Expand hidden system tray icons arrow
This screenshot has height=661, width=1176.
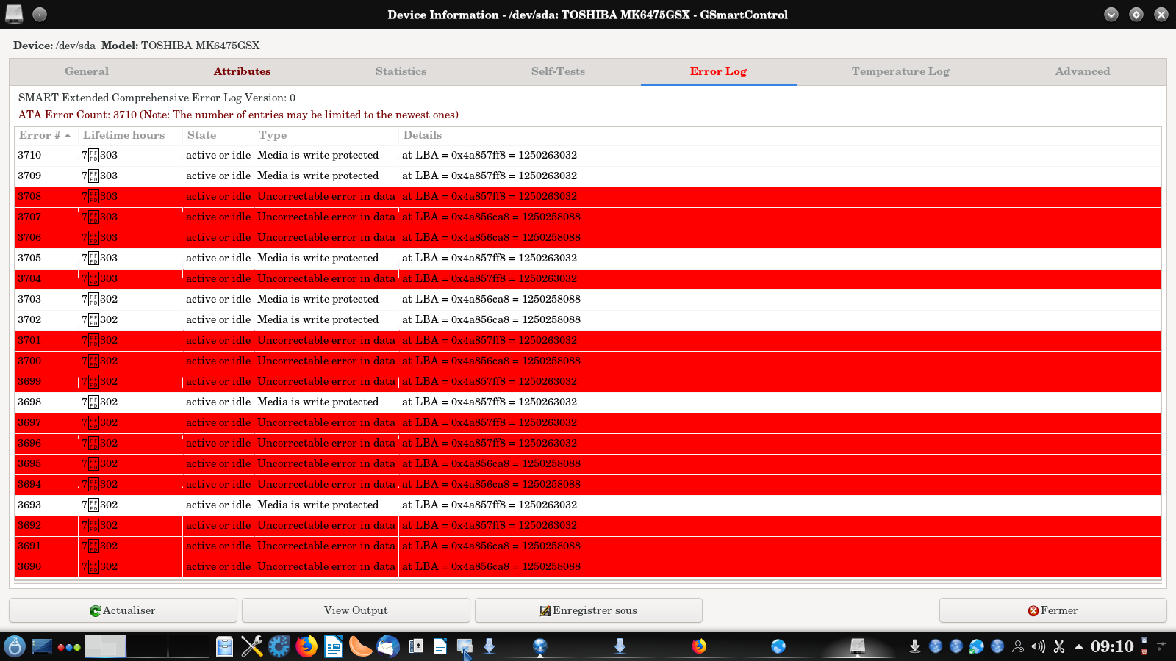point(1079,646)
